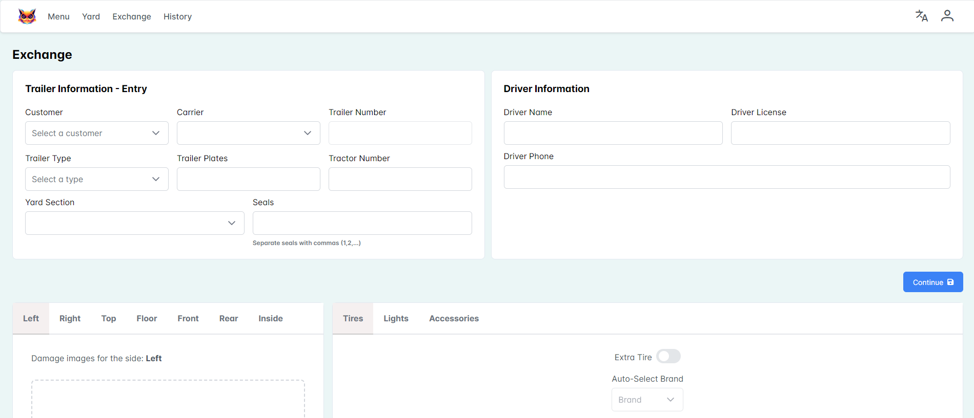
Task: Expand the Carrier dropdown
Action: pos(248,133)
